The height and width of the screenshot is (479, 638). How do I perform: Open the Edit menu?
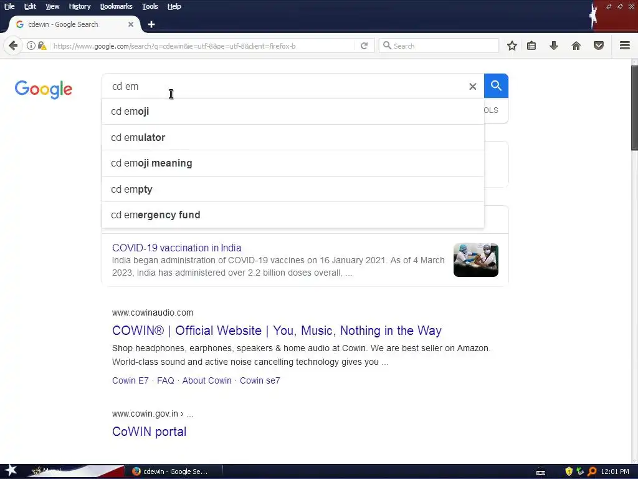(x=30, y=6)
